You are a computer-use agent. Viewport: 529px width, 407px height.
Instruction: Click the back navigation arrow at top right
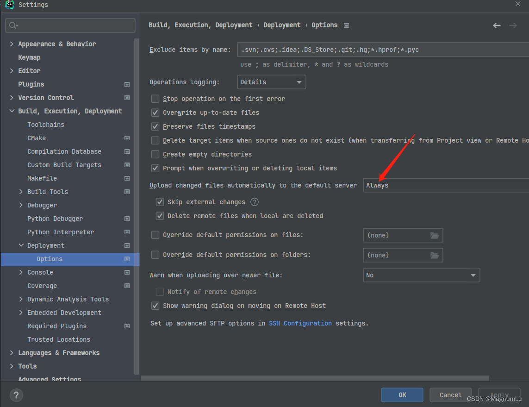click(x=497, y=25)
